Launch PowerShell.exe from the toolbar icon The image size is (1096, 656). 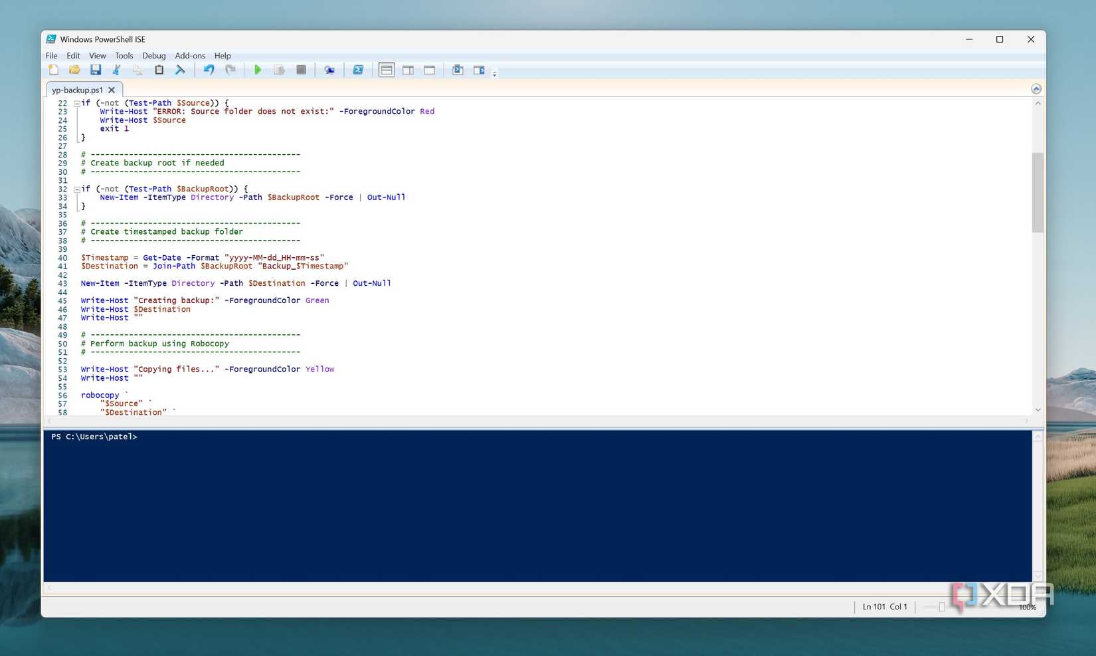pyautogui.click(x=358, y=70)
